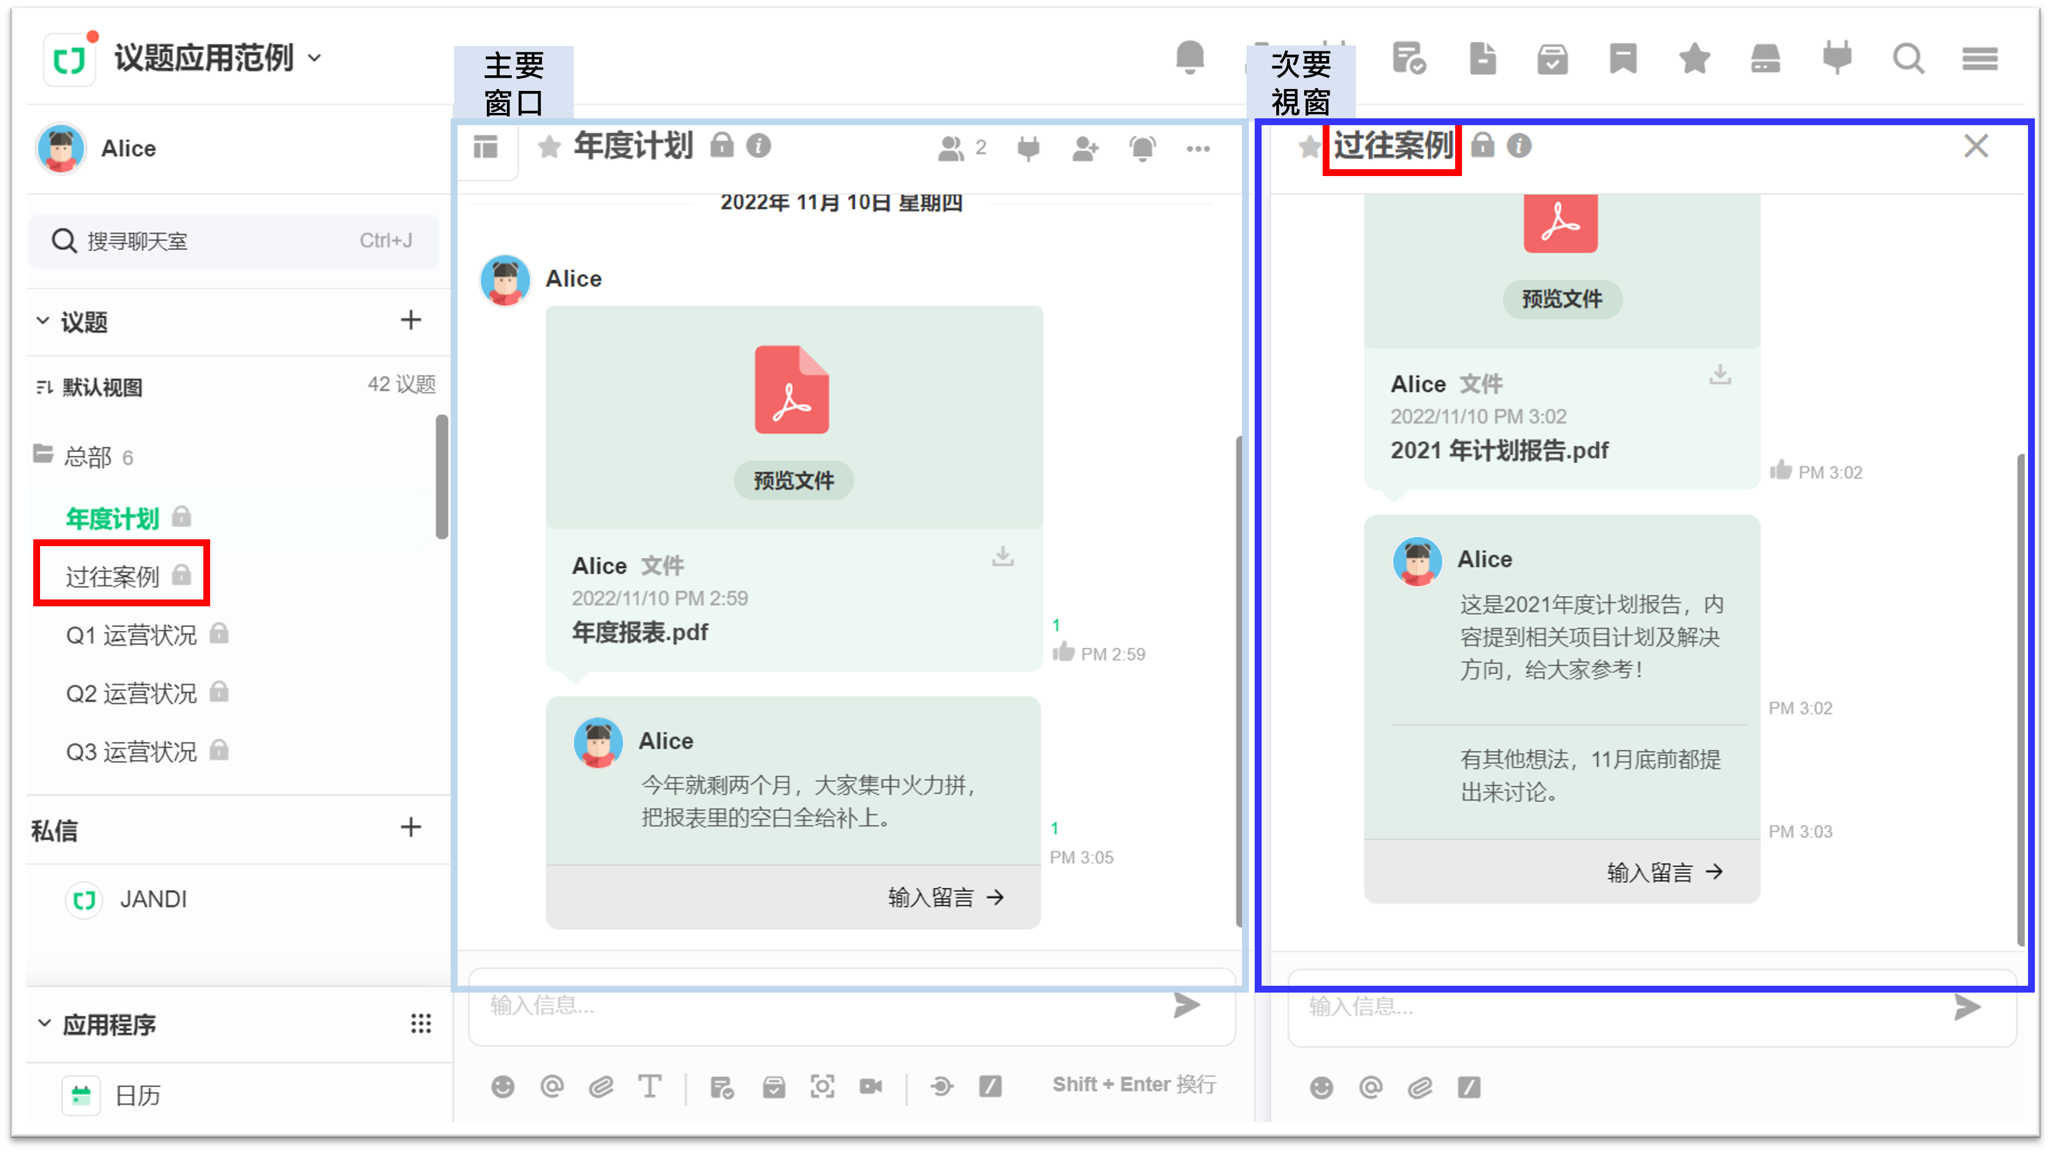
Task: Click invite member icon in 年度计划 header
Action: [1085, 148]
